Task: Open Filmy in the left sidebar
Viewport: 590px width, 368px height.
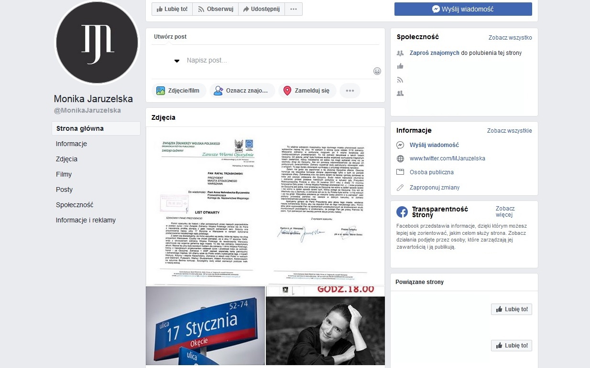Action: tap(64, 174)
